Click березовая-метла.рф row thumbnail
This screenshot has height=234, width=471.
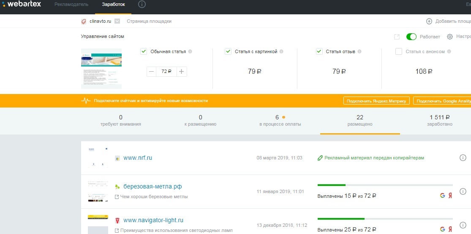98,191
